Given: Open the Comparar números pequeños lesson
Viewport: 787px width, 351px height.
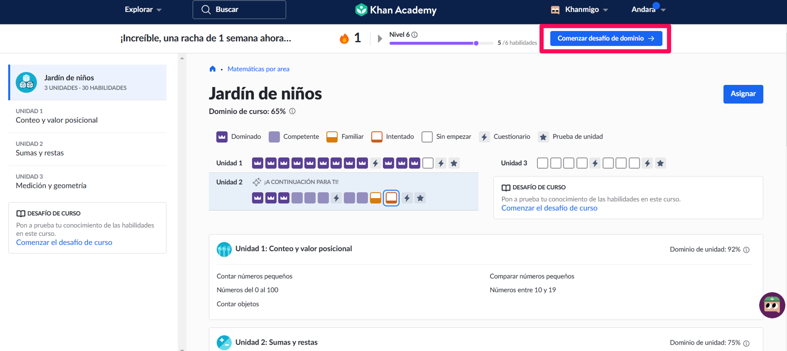Looking at the screenshot, I should pos(532,276).
